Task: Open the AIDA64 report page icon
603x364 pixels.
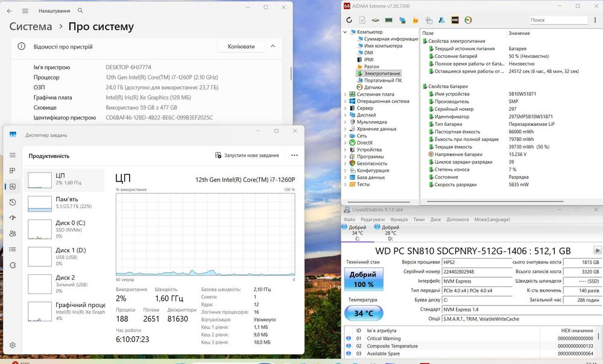Action: coord(362,20)
